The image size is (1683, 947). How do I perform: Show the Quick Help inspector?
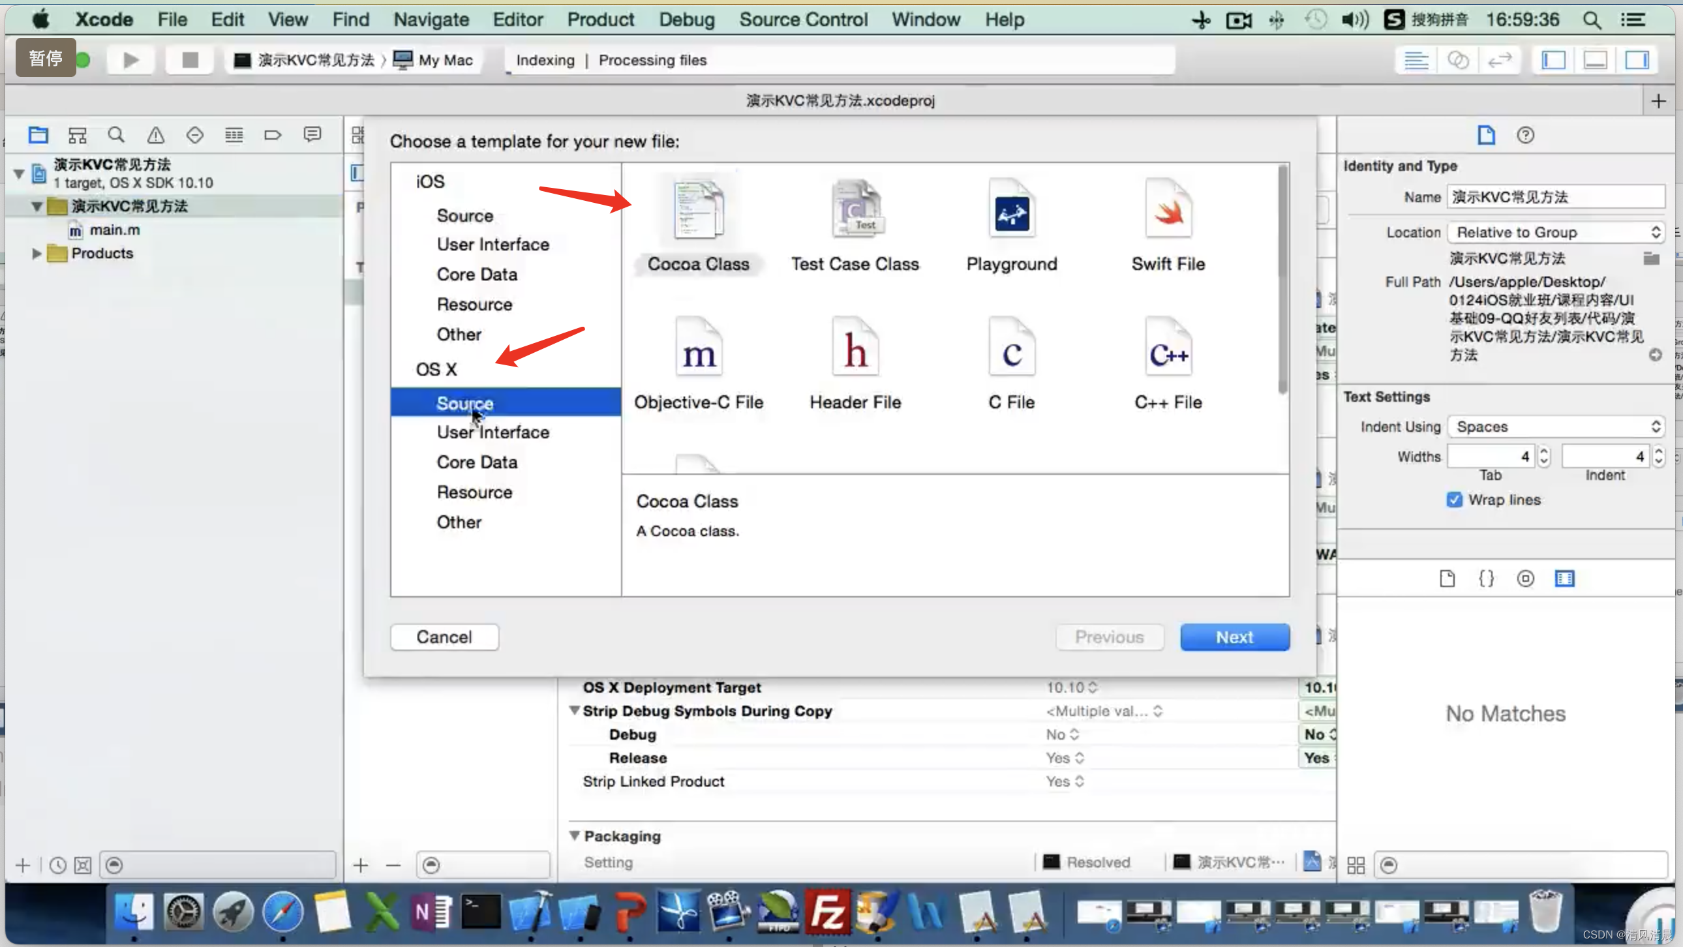click(x=1525, y=135)
